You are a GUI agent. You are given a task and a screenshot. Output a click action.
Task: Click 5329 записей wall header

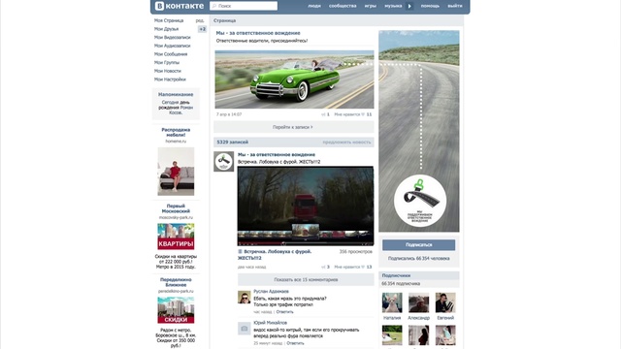point(233,143)
